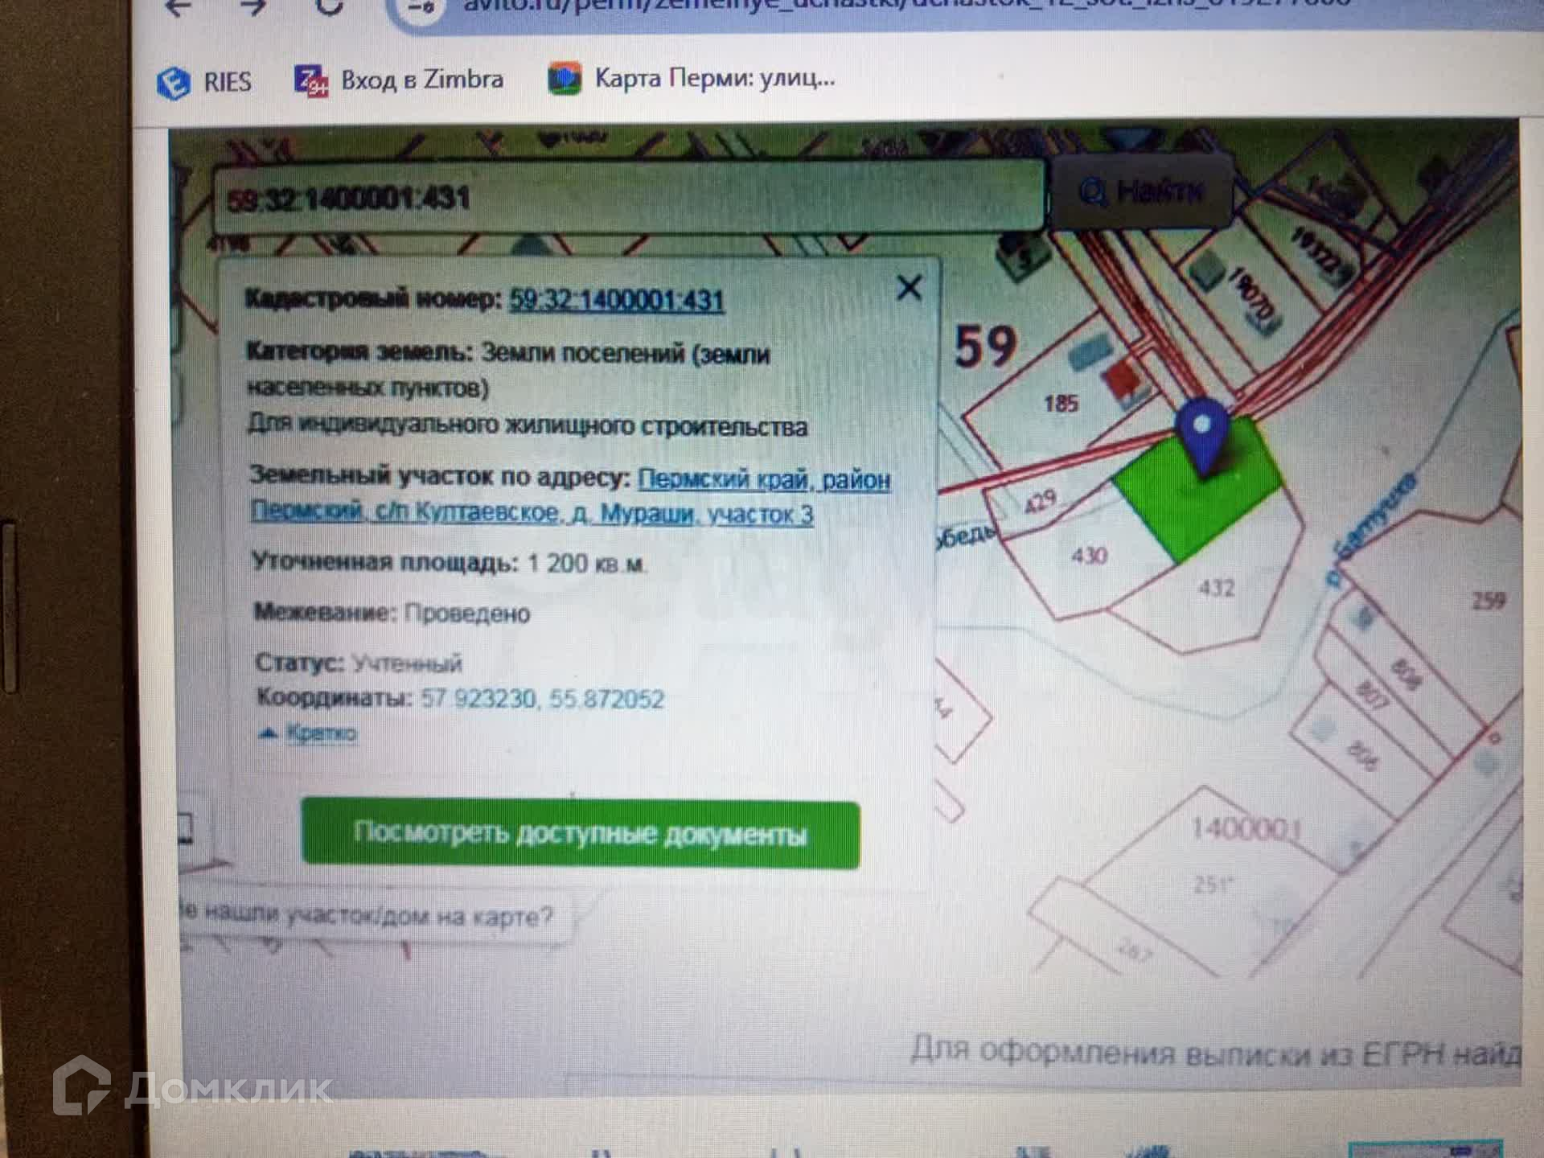1544x1158 pixels.
Task: Open site info icon in address bar
Action: [421, 8]
